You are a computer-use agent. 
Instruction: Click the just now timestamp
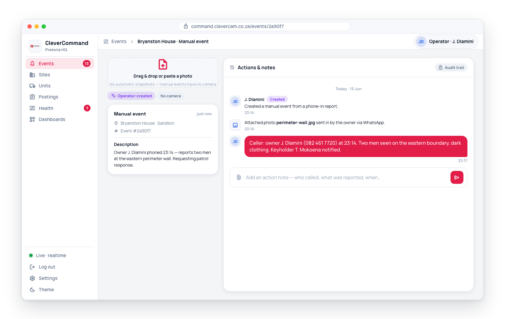[204, 114]
